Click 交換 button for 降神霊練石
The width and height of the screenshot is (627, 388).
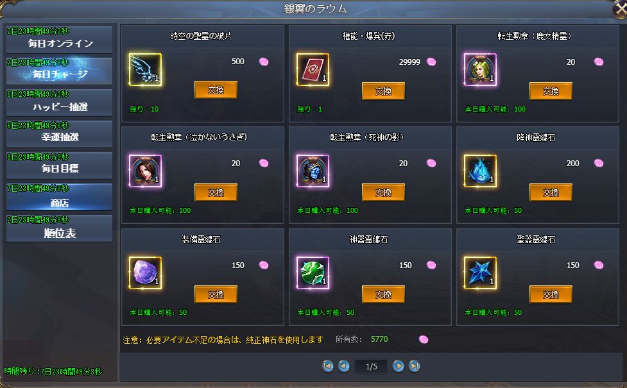551,192
